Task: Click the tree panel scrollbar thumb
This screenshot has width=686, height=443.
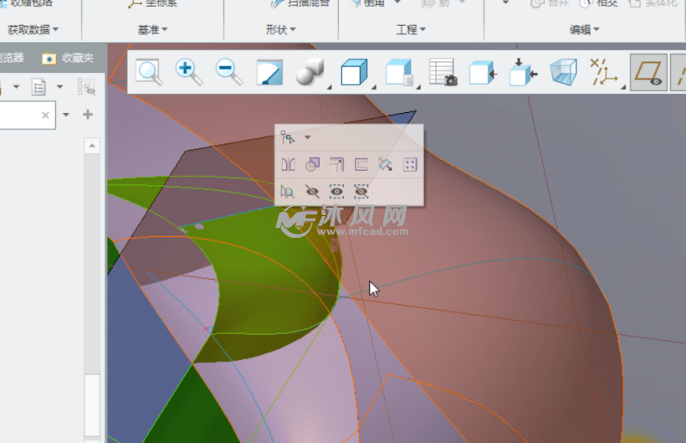Action: [x=92, y=404]
